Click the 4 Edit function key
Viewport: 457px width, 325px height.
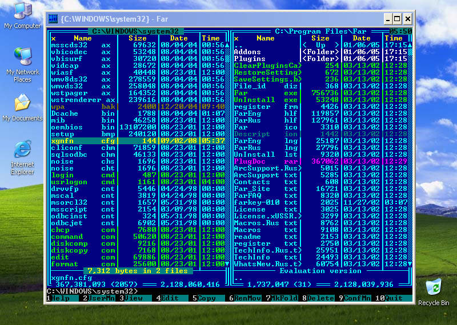[x=172, y=298]
